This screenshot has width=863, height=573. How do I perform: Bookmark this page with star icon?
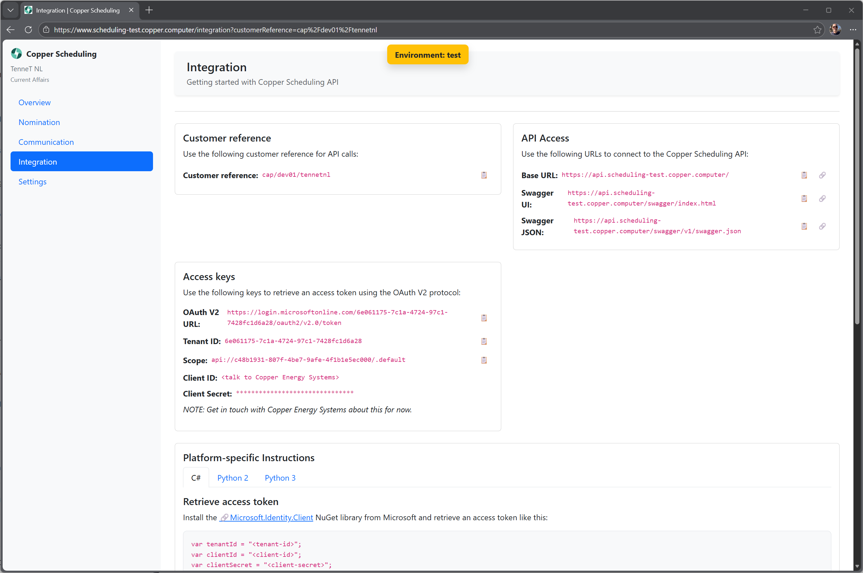tap(817, 30)
